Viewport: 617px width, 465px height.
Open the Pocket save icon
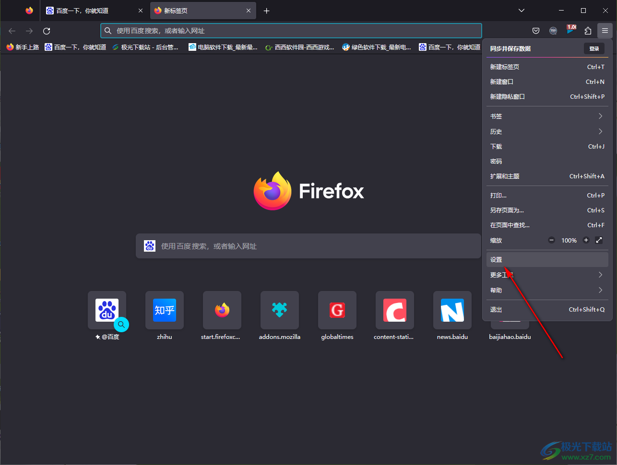536,31
